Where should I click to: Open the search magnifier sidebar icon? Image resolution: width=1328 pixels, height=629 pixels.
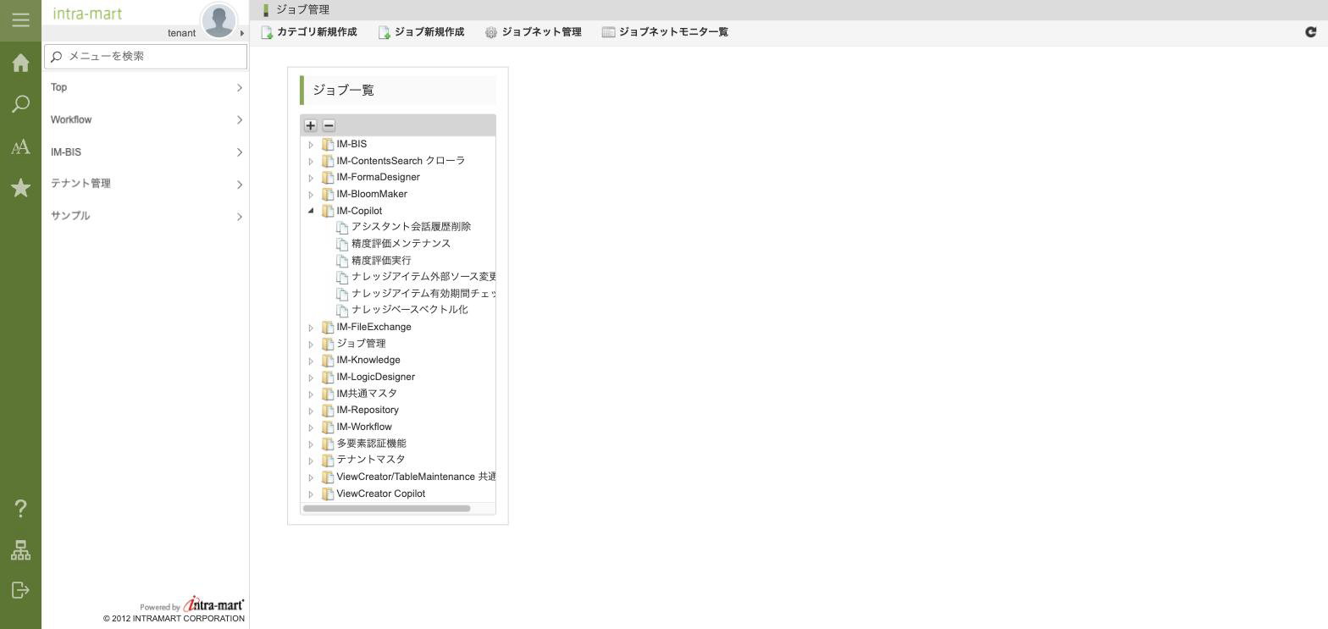point(20,104)
